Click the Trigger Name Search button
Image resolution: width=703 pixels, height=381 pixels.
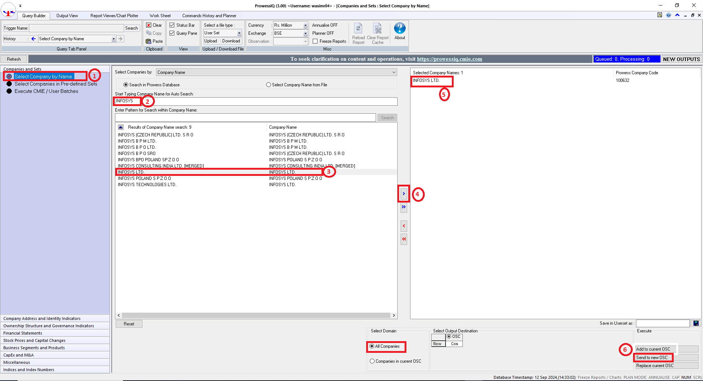coord(131,28)
